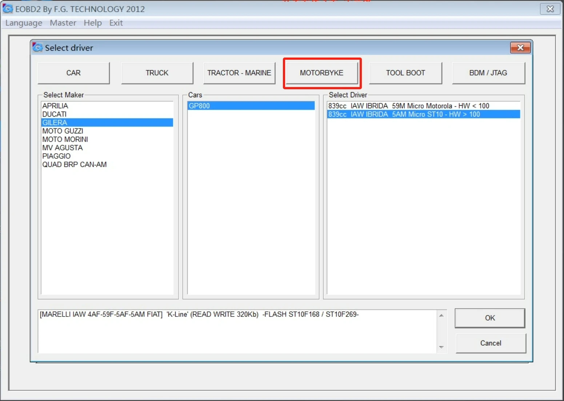Close the Select driver dialog
564x401 pixels.
point(520,48)
